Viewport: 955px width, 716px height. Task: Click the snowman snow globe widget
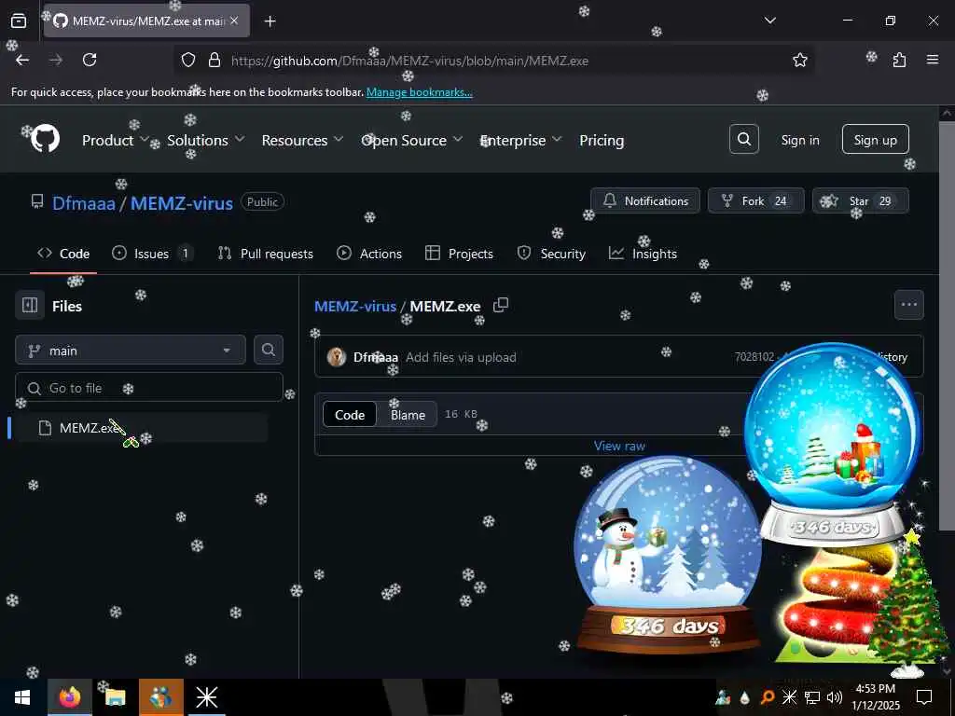[668, 556]
